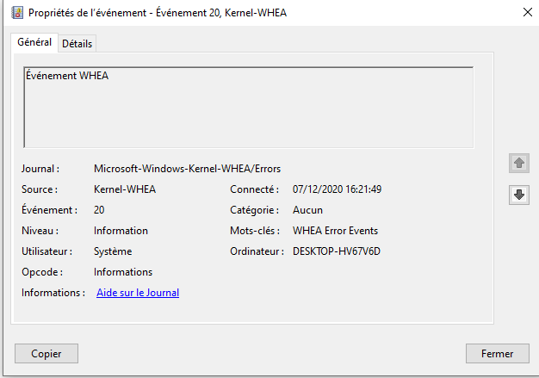The width and height of the screenshot is (539, 378).
Task: Click the Fermer button
Action: coord(498,353)
